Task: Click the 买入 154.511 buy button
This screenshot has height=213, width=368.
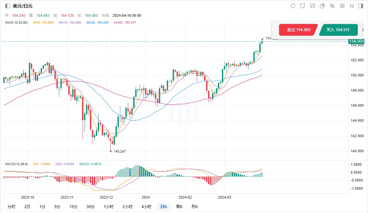Action: (x=338, y=30)
